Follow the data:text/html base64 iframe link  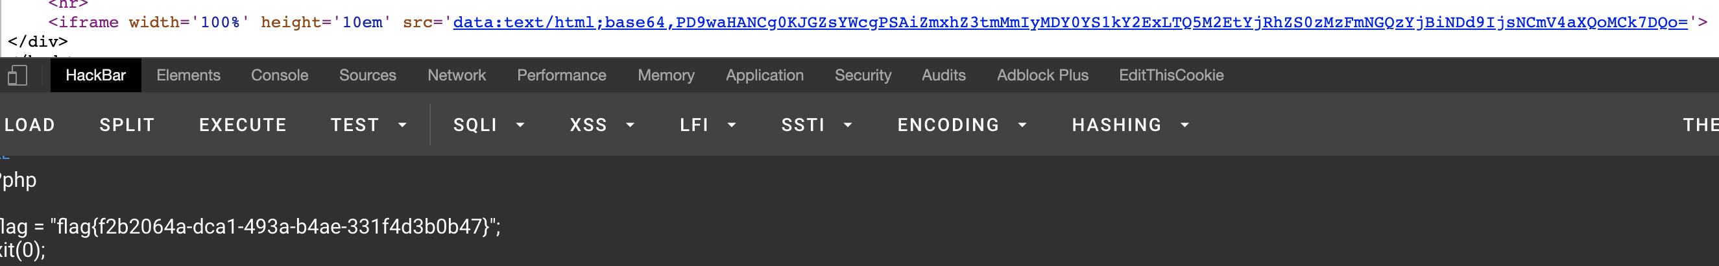pos(1070,22)
